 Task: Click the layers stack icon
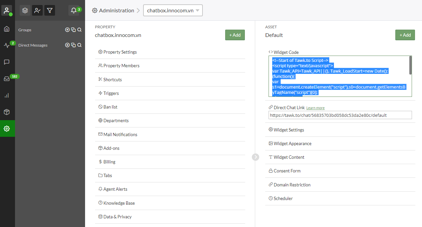pyautogui.click(x=25, y=10)
